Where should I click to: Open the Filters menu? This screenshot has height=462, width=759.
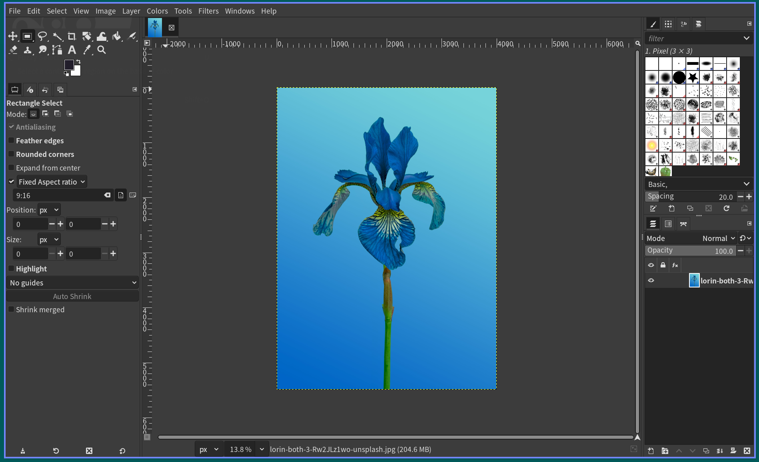coord(208,11)
